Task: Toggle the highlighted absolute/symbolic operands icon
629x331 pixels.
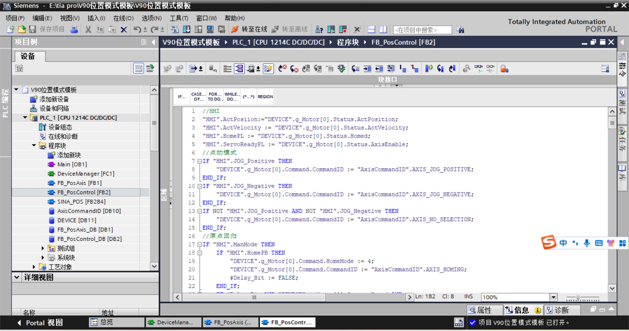Action: point(239,69)
